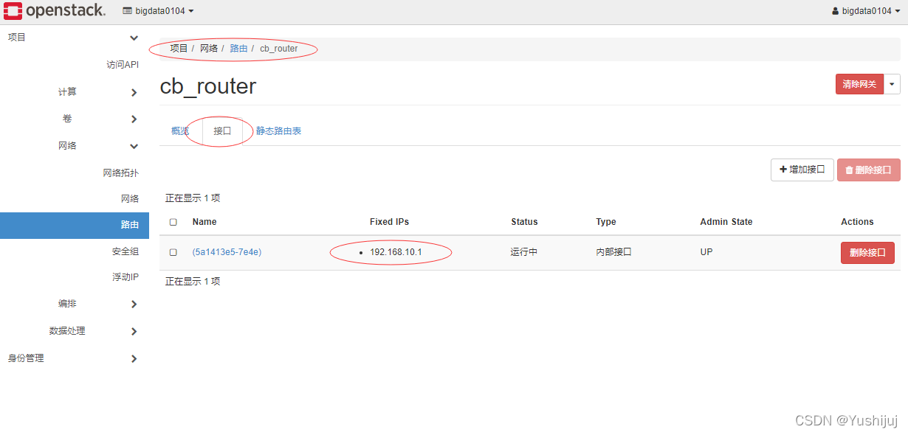Image resolution: width=908 pixels, height=435 pixels.
Task: Open the (5a1413e5-7e4e) interface link
Action: click(x=227, y=252)
